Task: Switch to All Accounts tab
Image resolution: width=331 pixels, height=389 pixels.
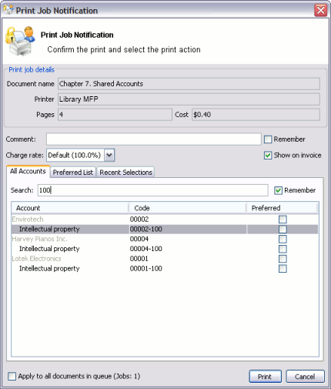Action: pos(28,171)
